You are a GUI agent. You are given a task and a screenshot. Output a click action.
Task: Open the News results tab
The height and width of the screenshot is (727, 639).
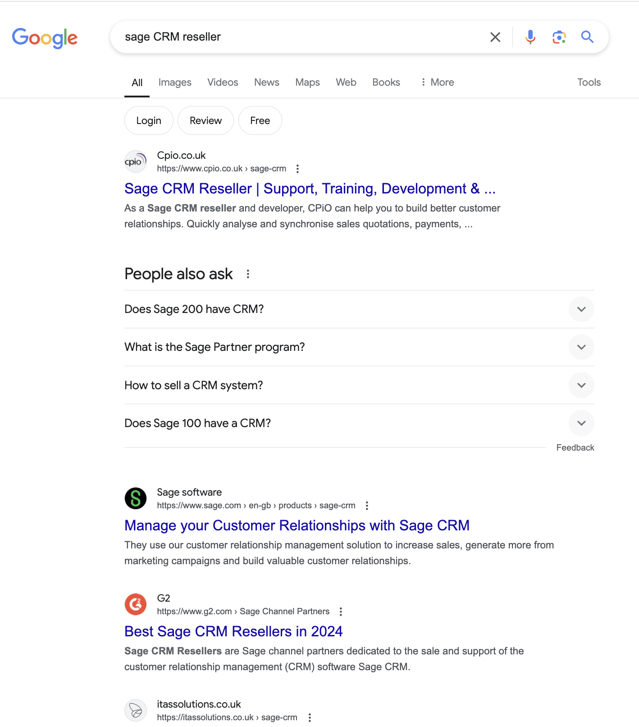(266, 82)
